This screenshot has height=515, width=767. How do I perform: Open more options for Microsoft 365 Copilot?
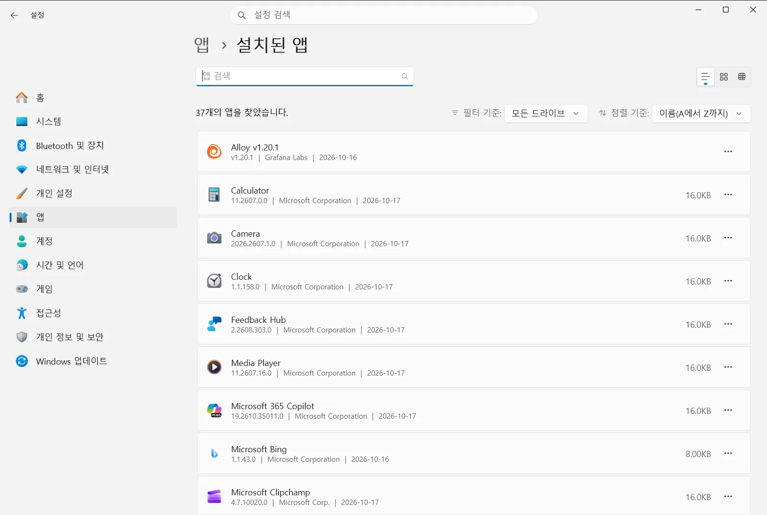(728, 410)
